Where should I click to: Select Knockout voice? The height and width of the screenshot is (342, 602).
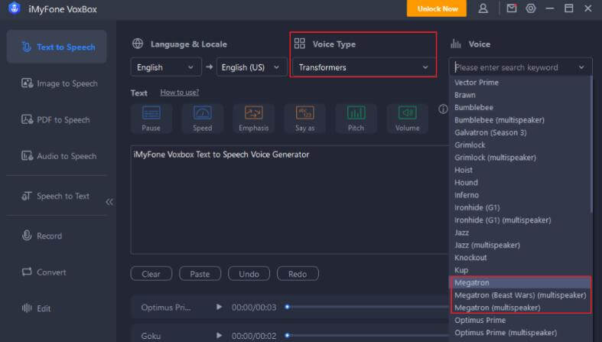pos(520,257)
